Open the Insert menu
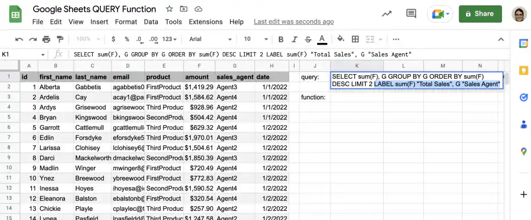531x220 pixels. click(99, 22)
